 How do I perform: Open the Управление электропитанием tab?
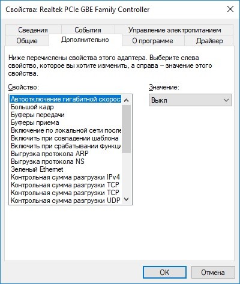tap(175, 30)
